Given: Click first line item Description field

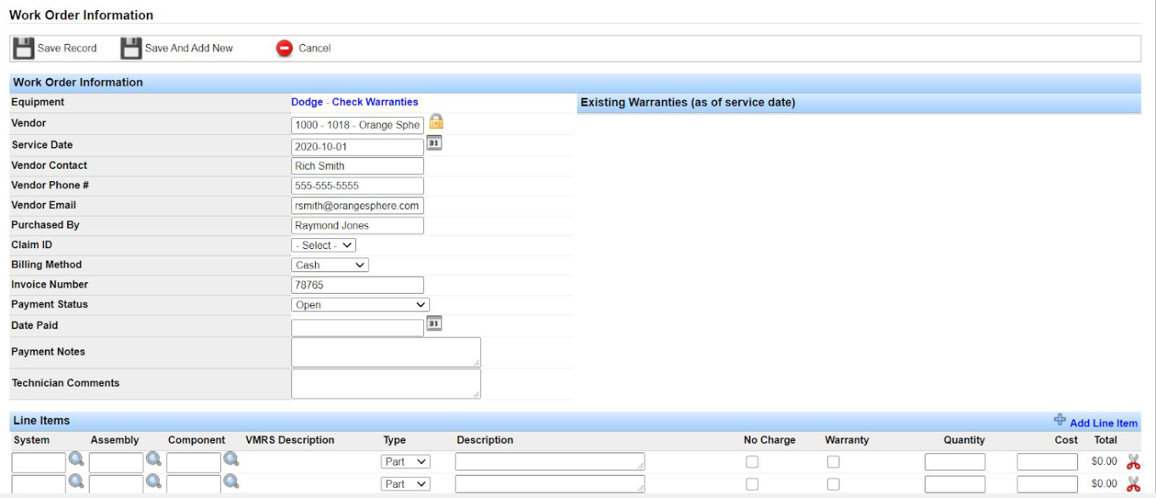Looking at the screenshot, I should pos(550,462).
